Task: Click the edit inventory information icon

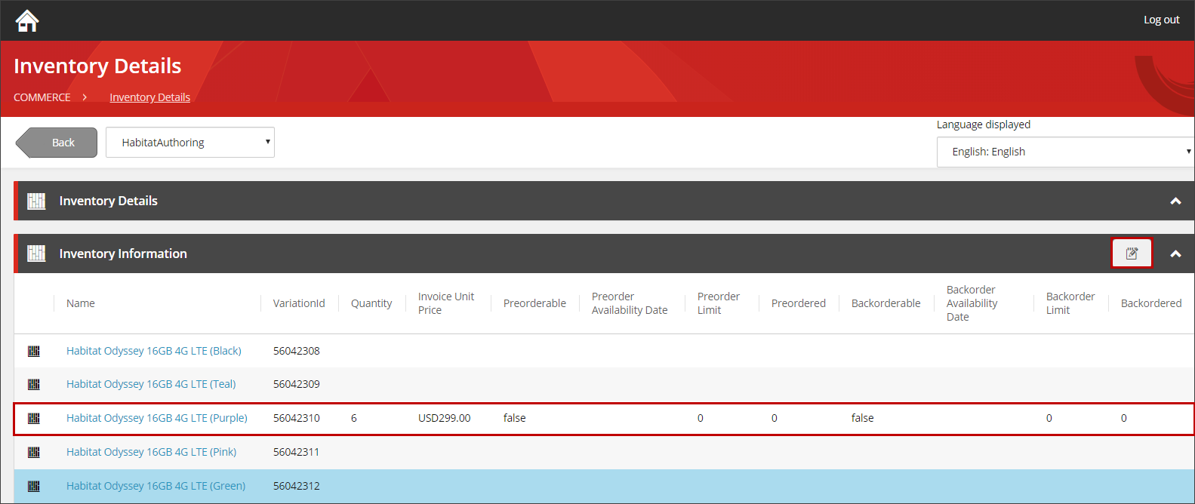Action: click(x=1132, y=253)
